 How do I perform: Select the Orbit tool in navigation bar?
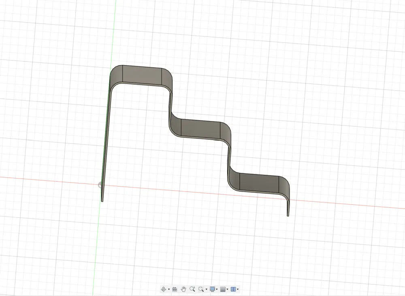click(x=164, y=289)
